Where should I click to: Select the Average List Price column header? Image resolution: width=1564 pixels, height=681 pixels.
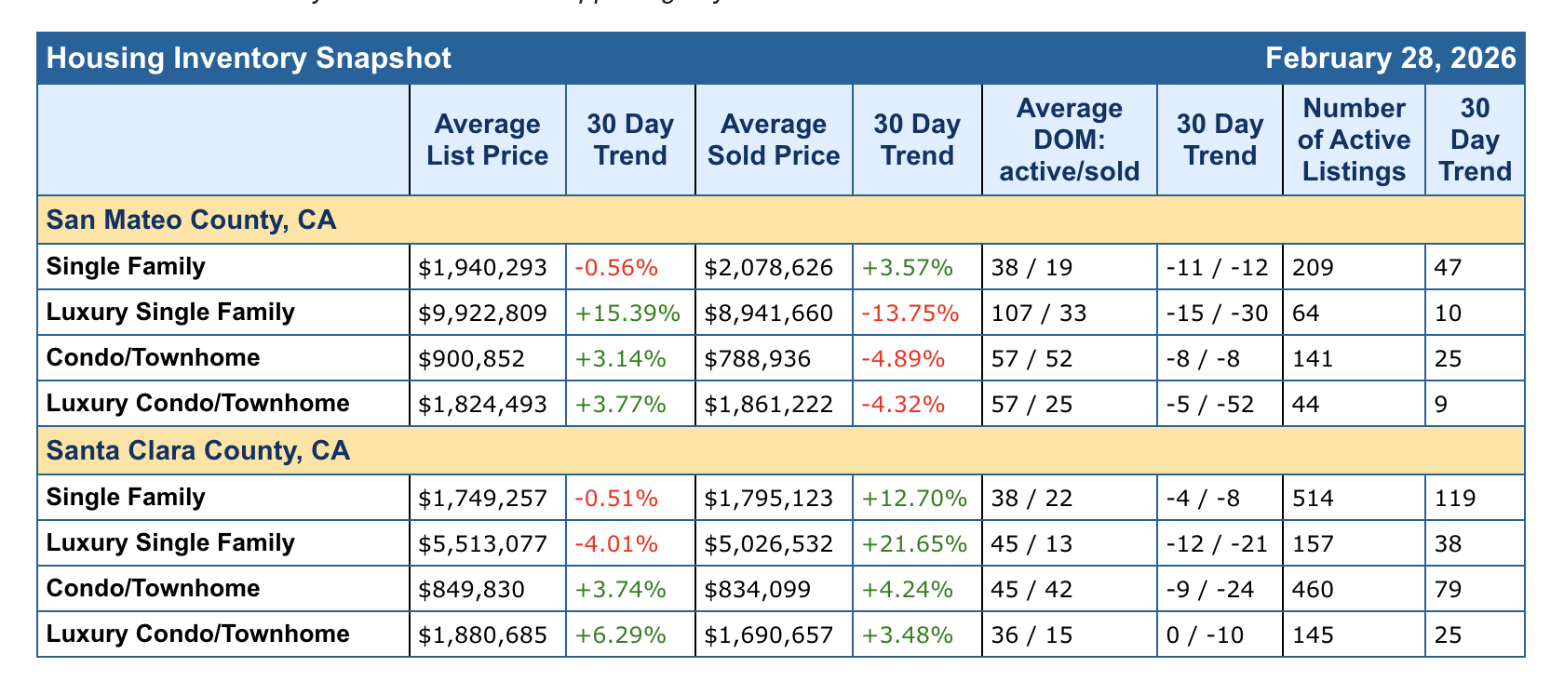click(x=487, y=140)
